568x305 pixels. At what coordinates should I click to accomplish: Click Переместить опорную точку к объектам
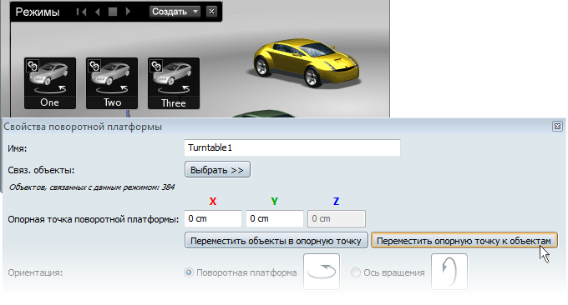(464, 241)
